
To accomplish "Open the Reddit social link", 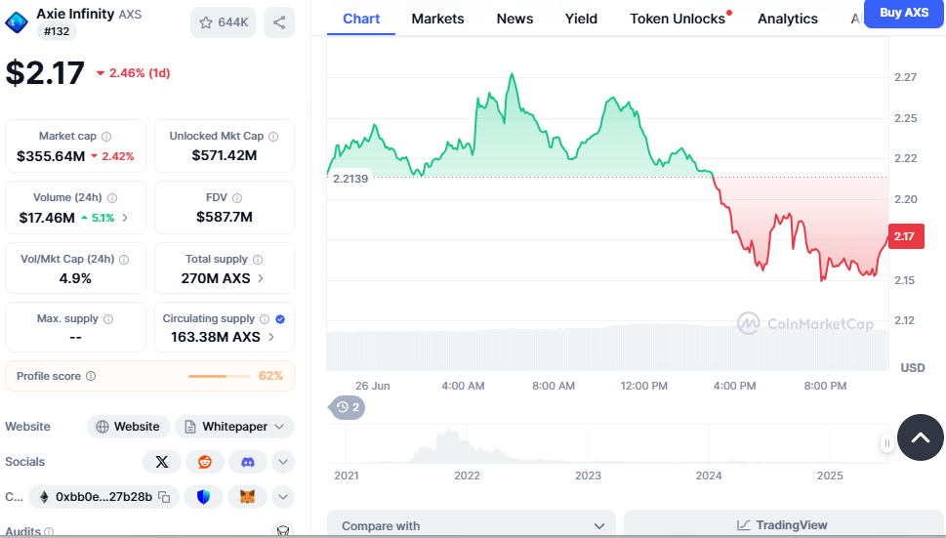I will click(x=205, y=462).
